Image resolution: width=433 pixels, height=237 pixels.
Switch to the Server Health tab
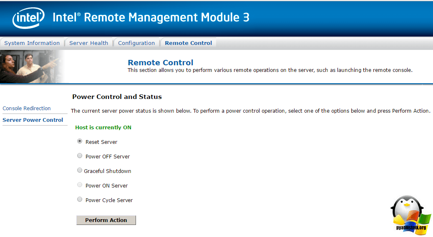tap(88, 43)
